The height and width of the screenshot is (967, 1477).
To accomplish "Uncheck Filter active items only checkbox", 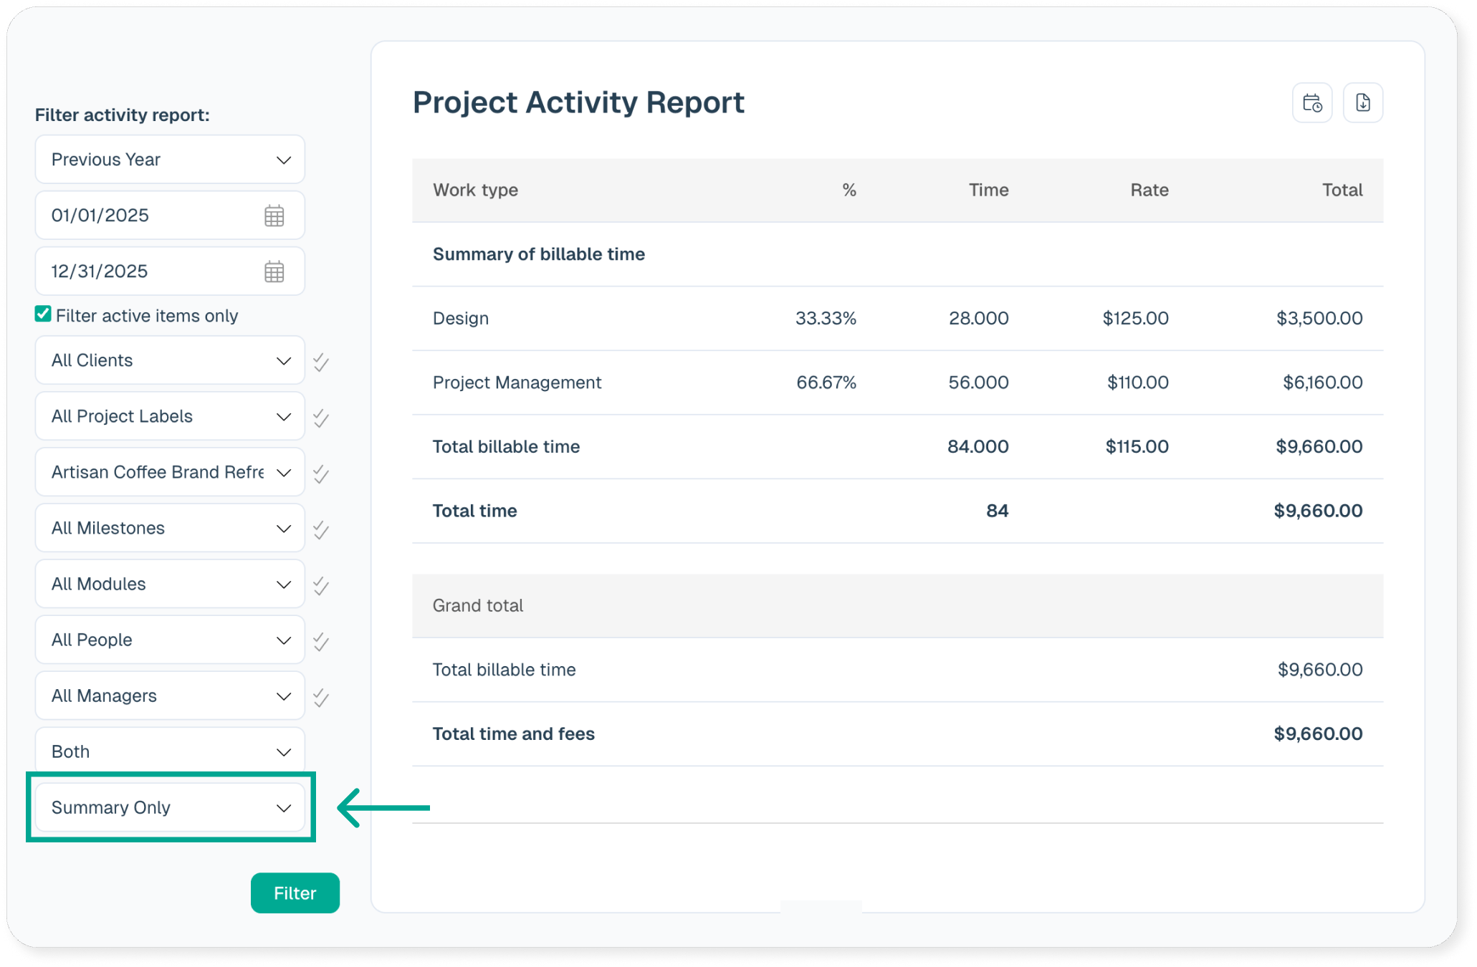I will pos(43,314).
